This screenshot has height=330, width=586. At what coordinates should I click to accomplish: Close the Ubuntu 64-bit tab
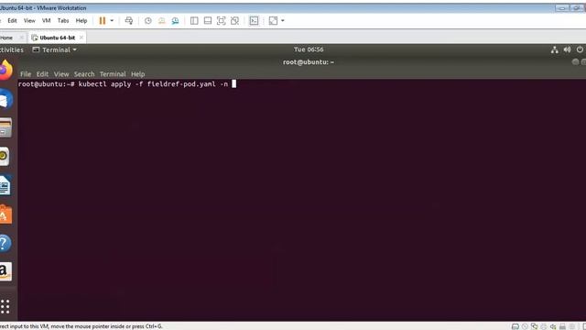[81, 38]
